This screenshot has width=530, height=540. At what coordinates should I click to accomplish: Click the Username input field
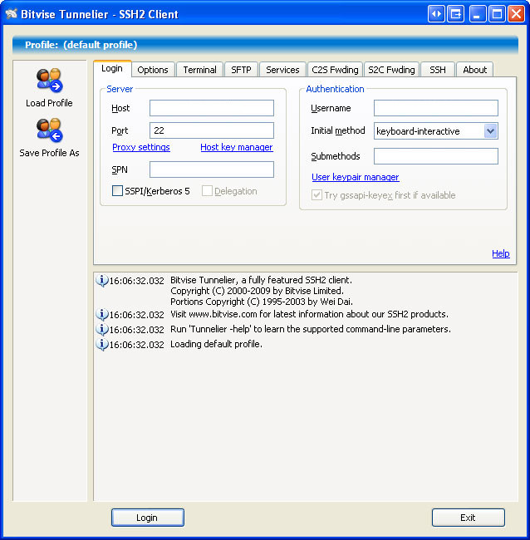(436, 108)
